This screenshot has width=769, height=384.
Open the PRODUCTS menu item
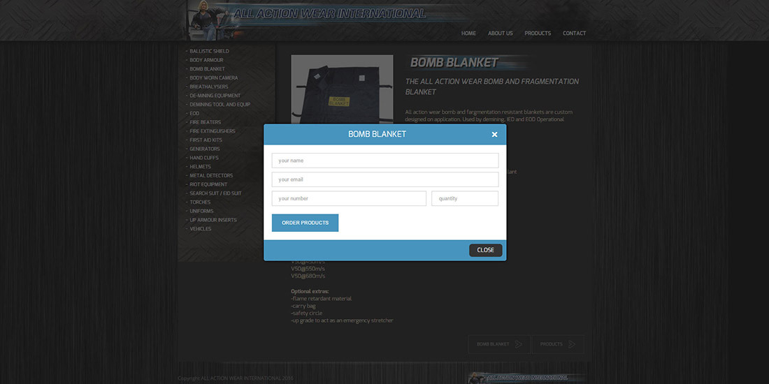click(538, 34)
